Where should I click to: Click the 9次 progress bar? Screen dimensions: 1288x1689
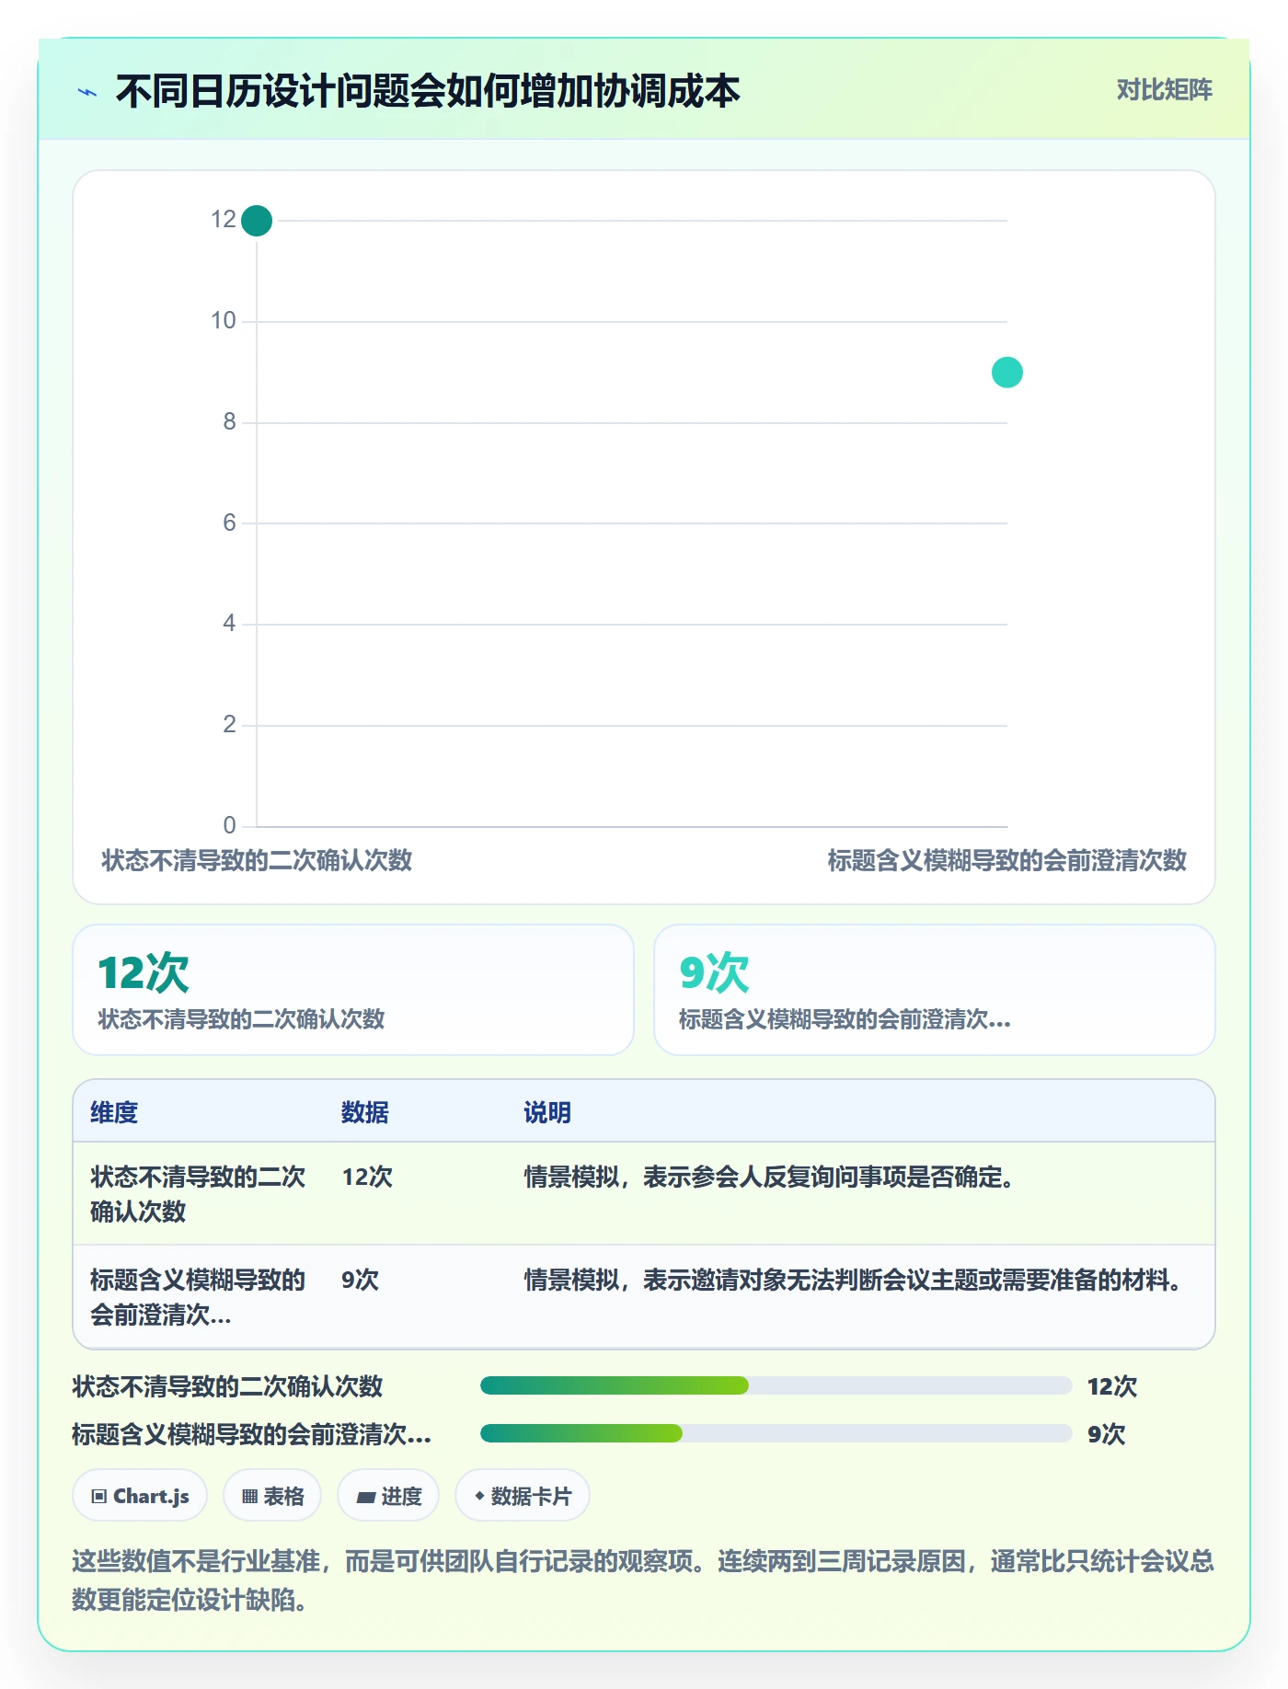(x=776, y=1433)
